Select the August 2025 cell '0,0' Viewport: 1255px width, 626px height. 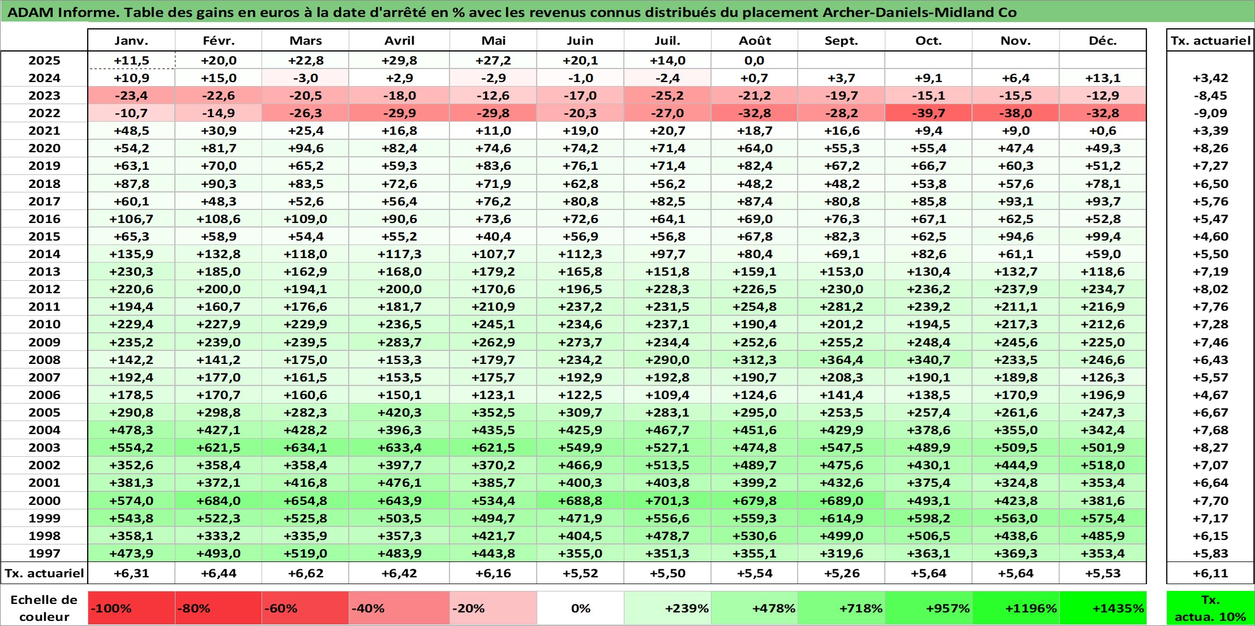(x=755, y=61)
